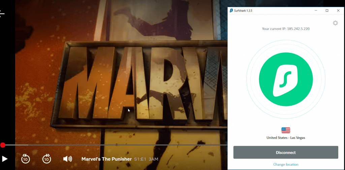Click the Surfshark 1.3.5 title bar icon
Screen dimensions: 345x170
coord(231,10)
